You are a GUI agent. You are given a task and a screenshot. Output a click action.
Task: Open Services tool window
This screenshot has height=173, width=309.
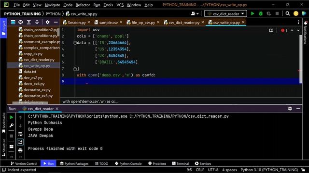203,163
